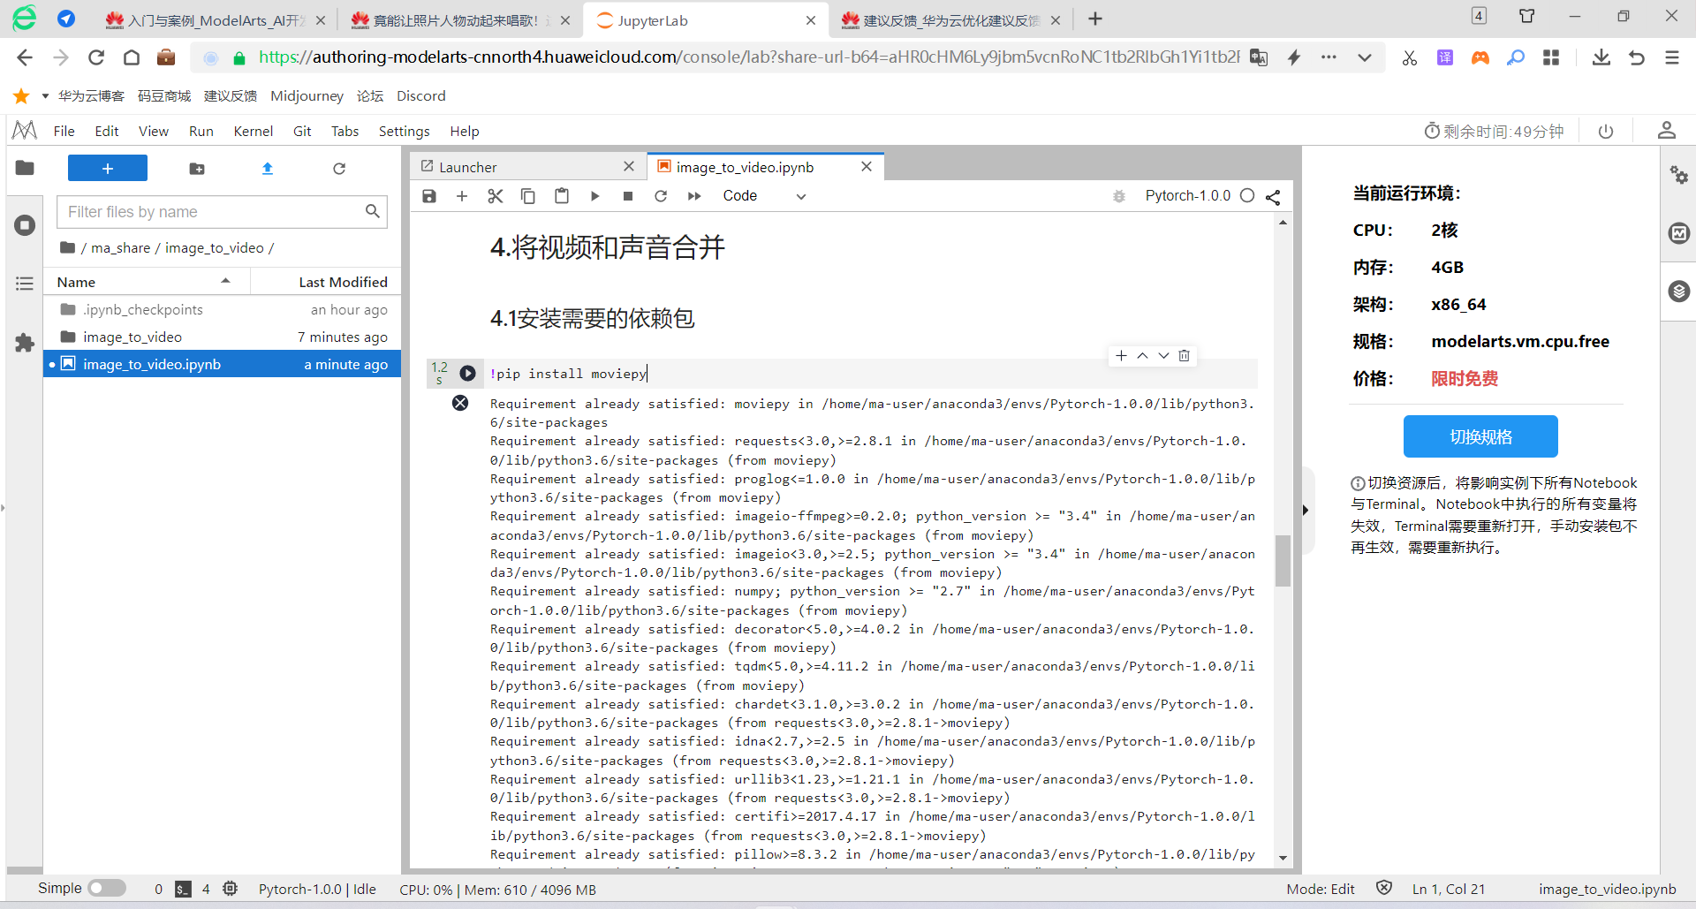Switch kernel via Pytorch-1.0.0 label

[1187, 196]
